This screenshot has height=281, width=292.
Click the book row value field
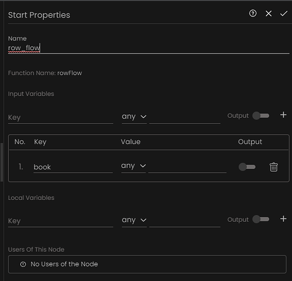click(187, 167)
